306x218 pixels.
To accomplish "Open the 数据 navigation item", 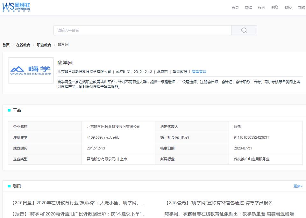I will (x=248, y=7).
